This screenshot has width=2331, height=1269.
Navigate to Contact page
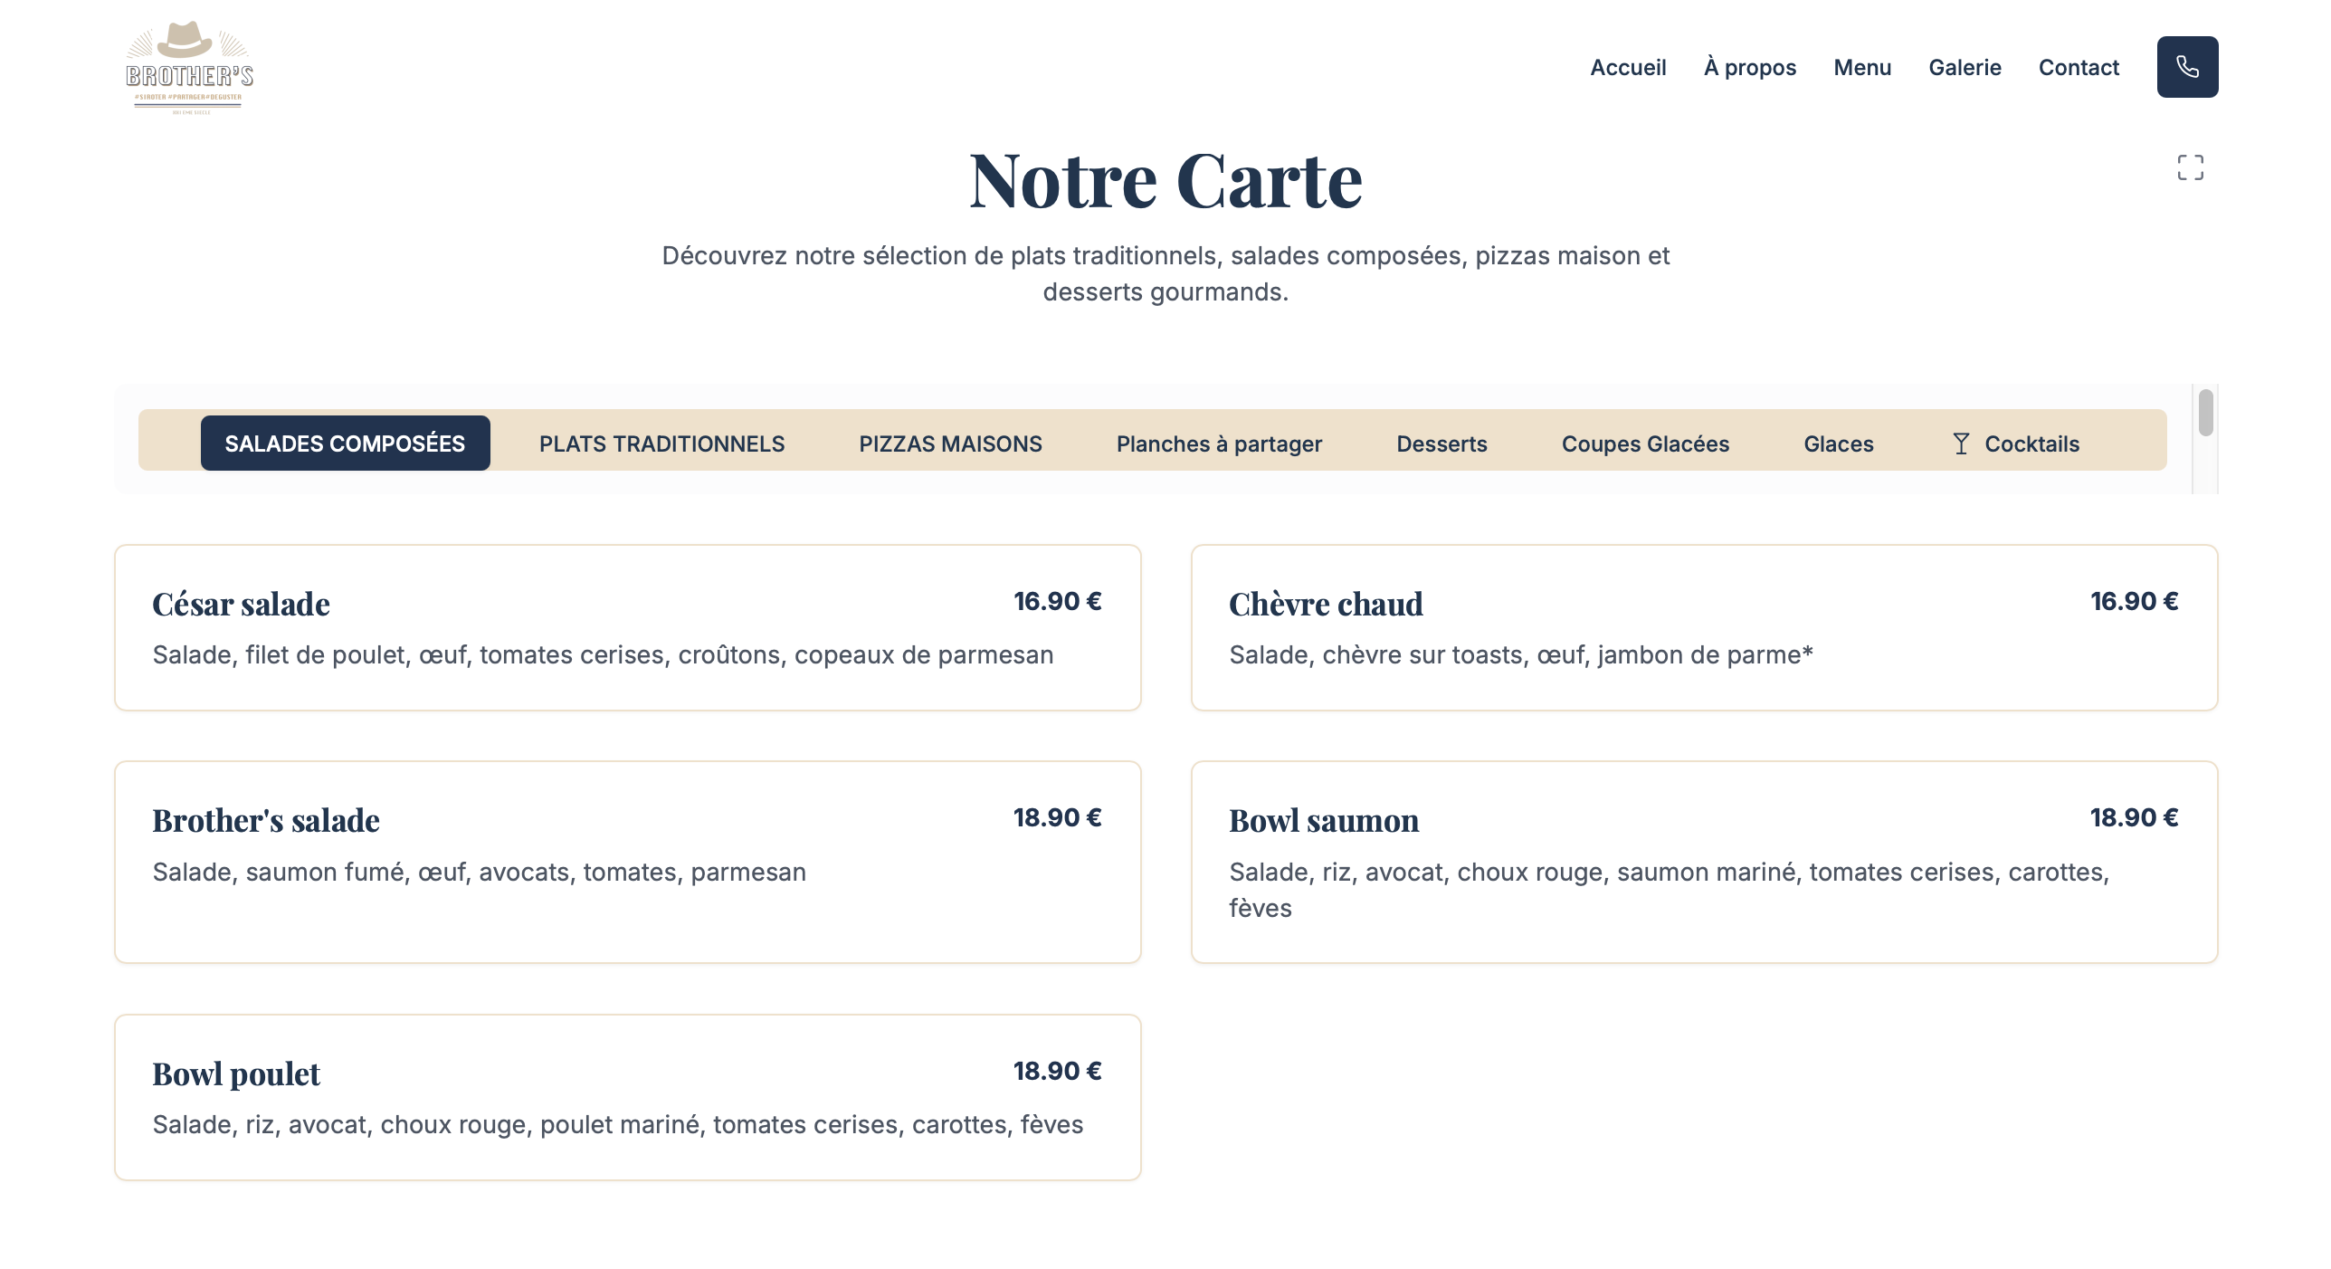(2078, 68)
